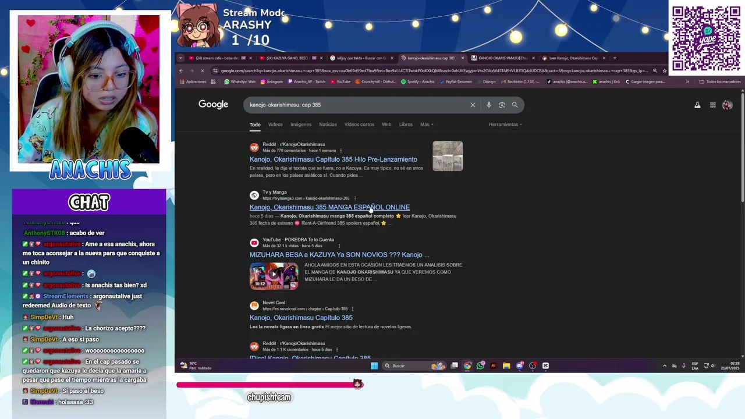
Task: Open options for Novel Cool result
Action: 352,309
